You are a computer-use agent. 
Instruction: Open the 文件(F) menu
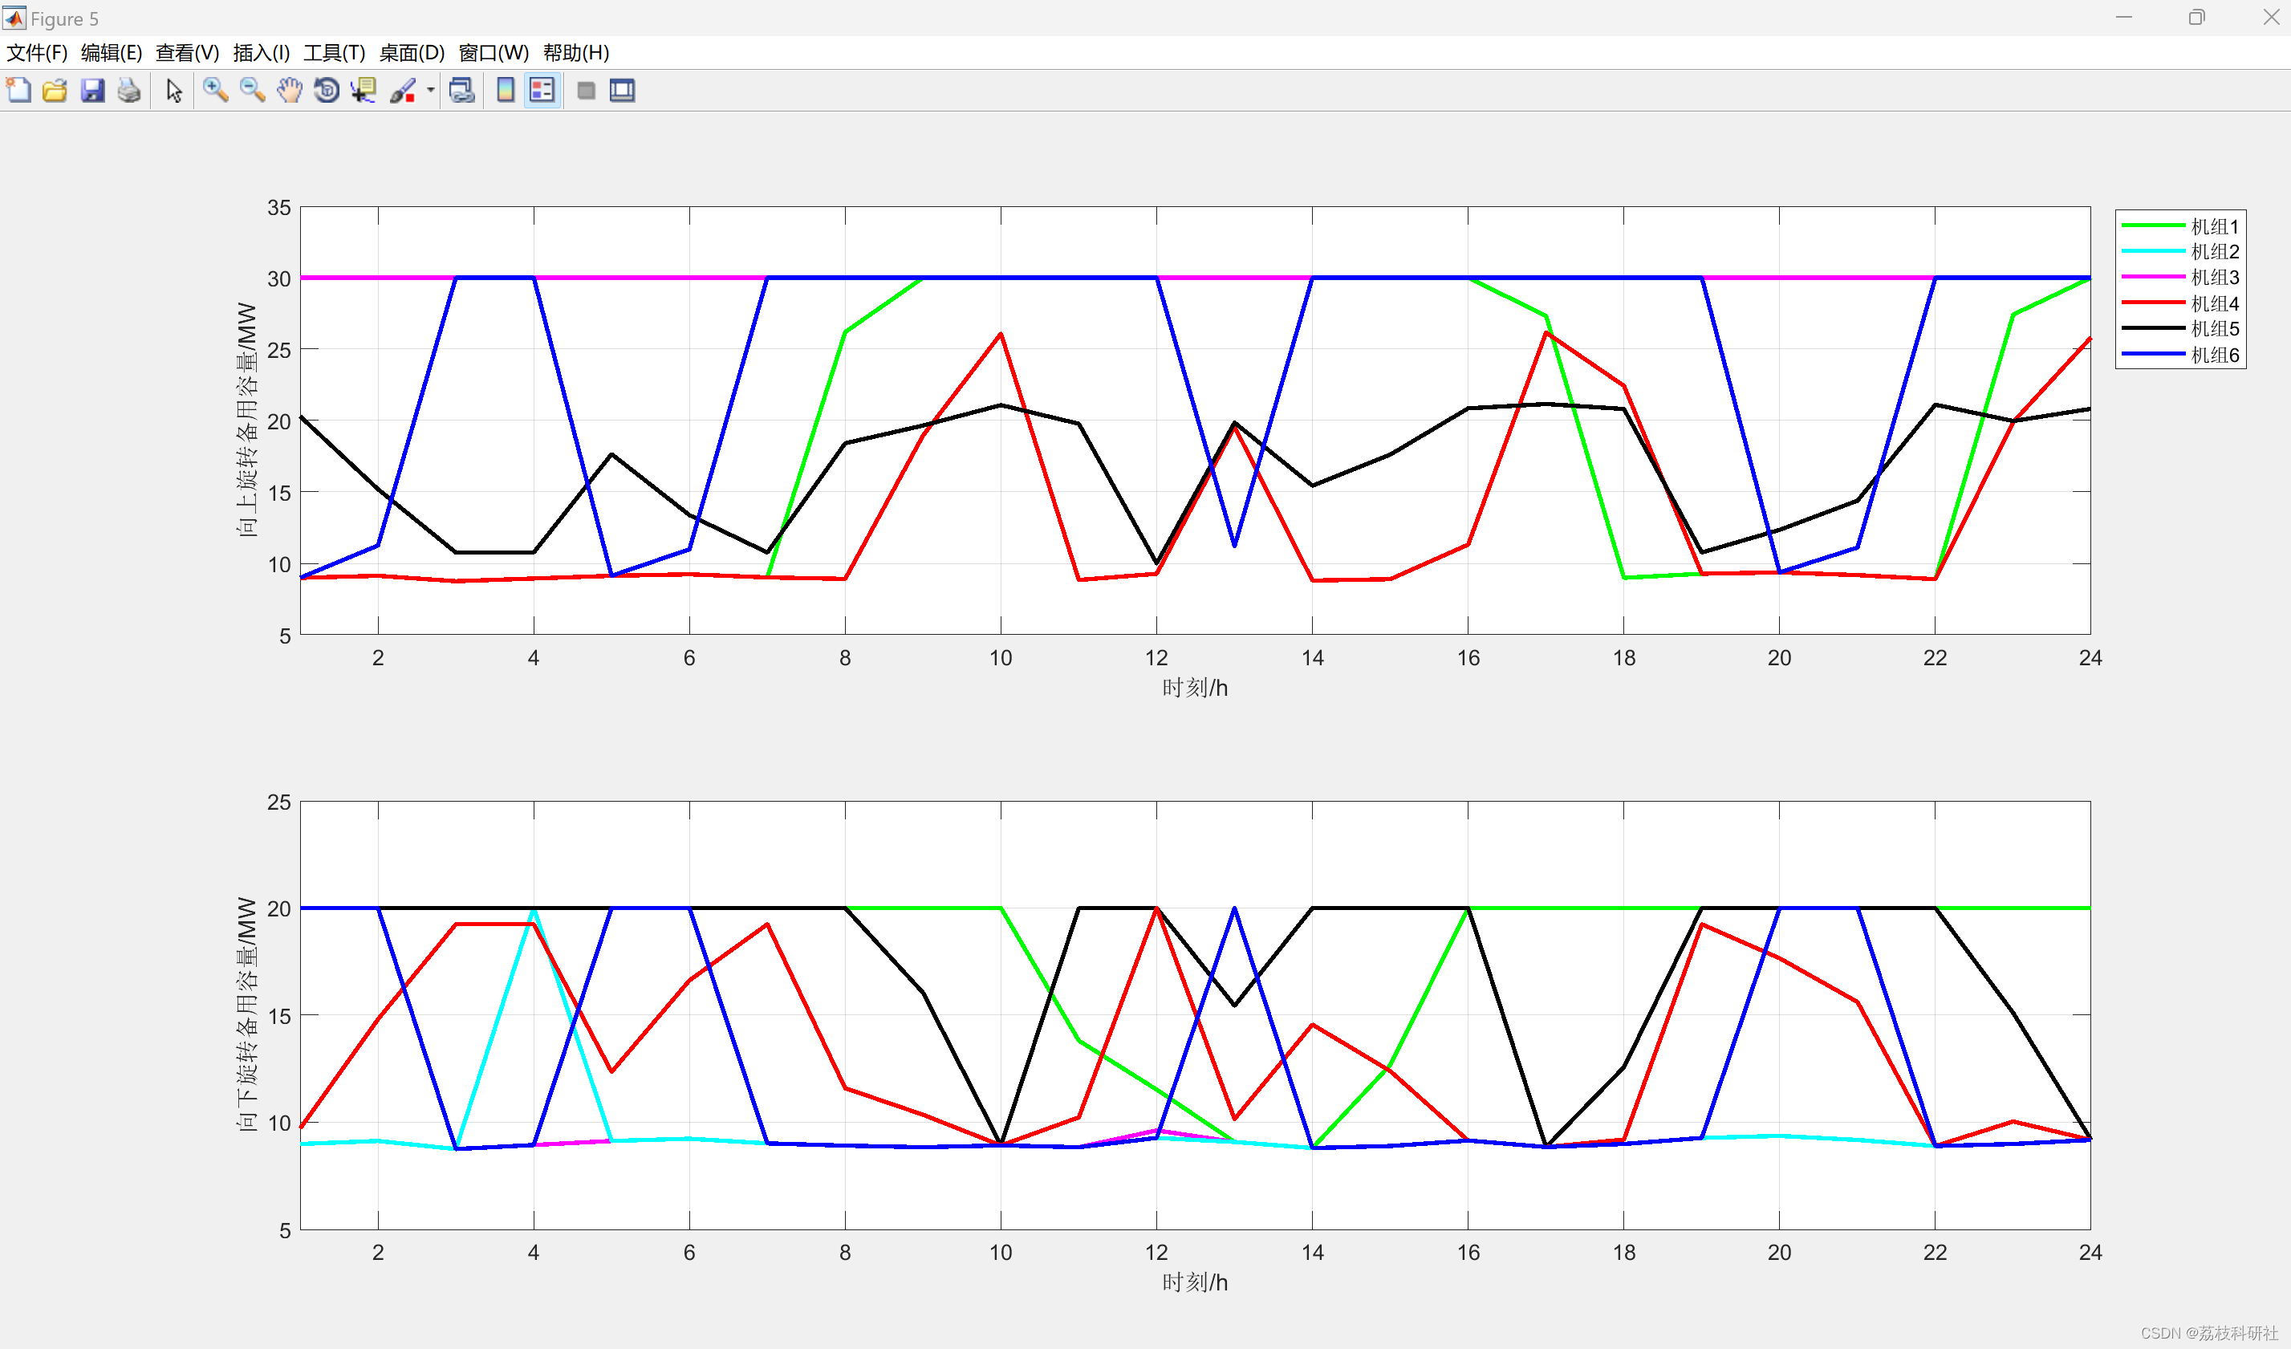coord(37,53)
